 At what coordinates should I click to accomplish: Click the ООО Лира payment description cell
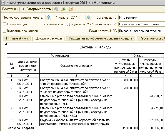[76, 82]
